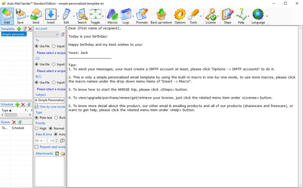Image resolution: width=303 pixels, height=188 pixels.
Task: Add an attachment file icon
Action: click(58, 154)
